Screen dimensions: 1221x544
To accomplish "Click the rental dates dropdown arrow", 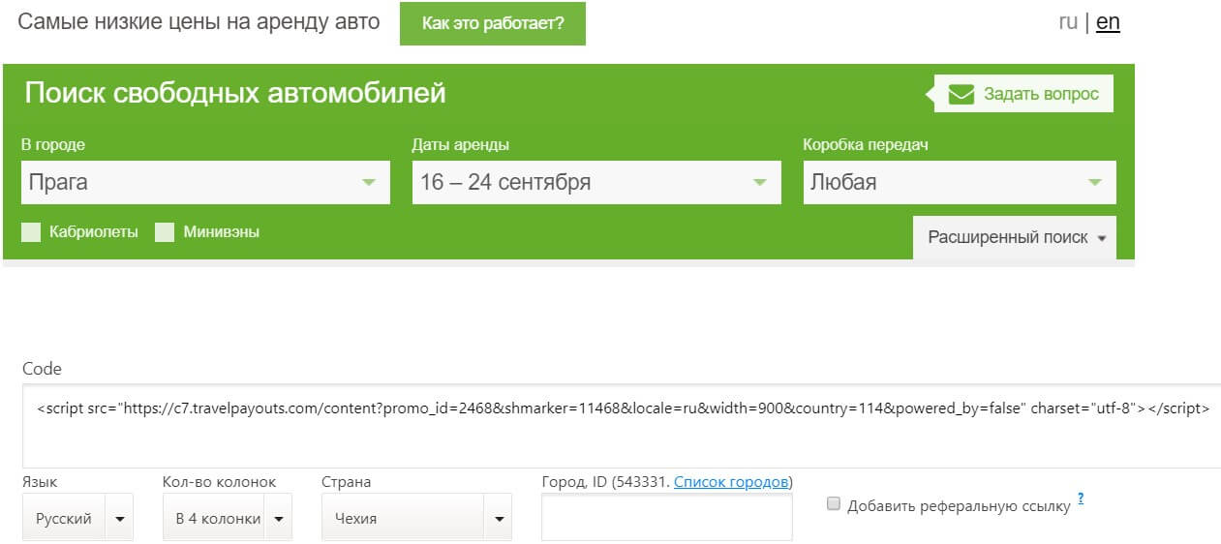I will [760, 182].
